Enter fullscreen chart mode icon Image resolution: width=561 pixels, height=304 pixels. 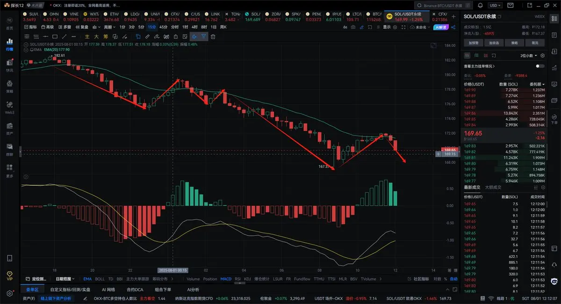click(403, 27)
